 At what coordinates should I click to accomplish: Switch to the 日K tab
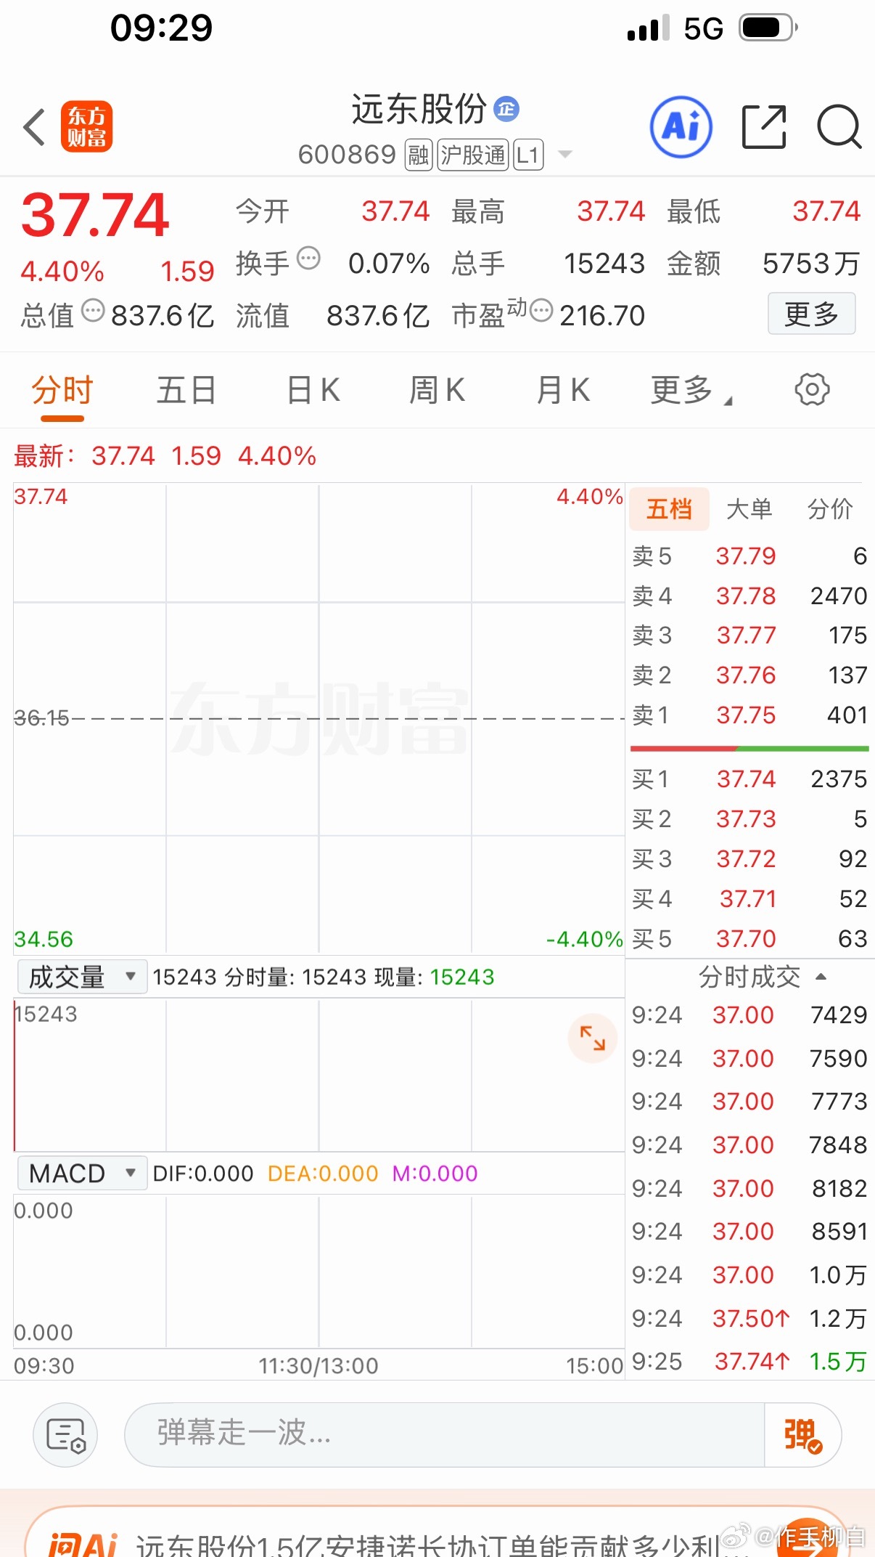(x=313, y=390)
